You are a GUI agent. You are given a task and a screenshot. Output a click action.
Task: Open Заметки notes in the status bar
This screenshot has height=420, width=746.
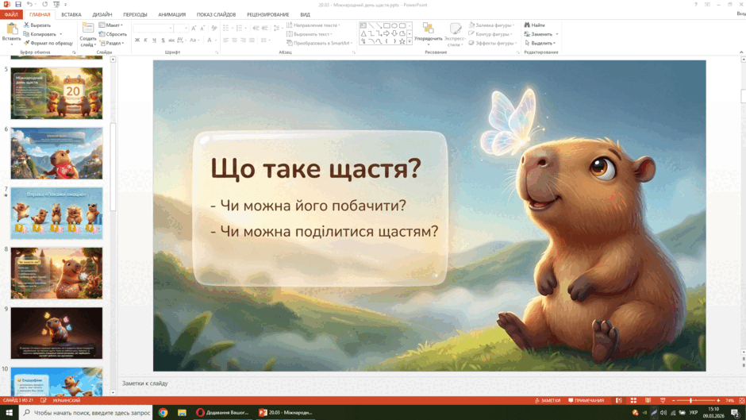pyautogui.click(x=548, y=400)
